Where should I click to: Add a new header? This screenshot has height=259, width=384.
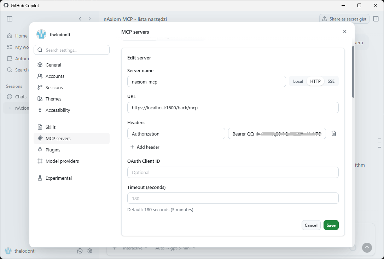(x=145, y=147)
